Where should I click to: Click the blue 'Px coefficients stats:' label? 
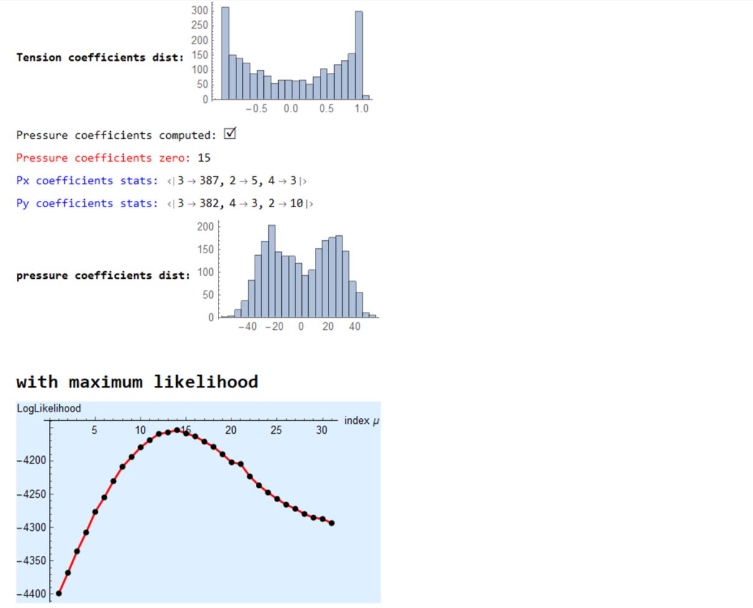87,180
